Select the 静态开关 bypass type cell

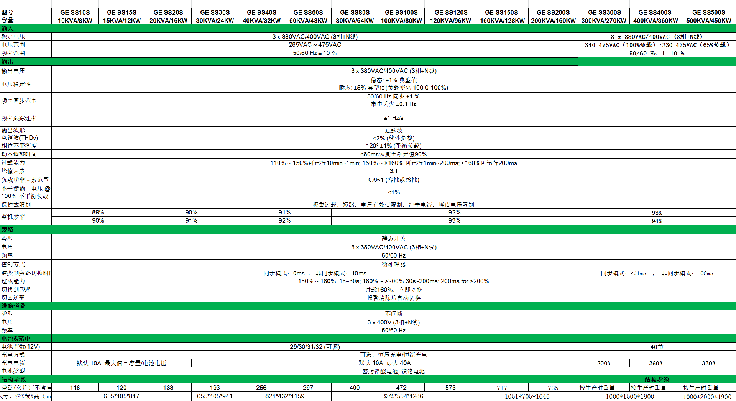click(393, 238)
